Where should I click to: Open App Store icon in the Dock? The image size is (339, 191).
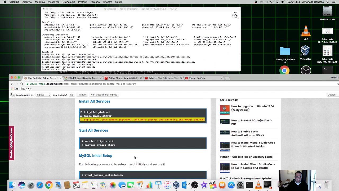click(231, 185)
